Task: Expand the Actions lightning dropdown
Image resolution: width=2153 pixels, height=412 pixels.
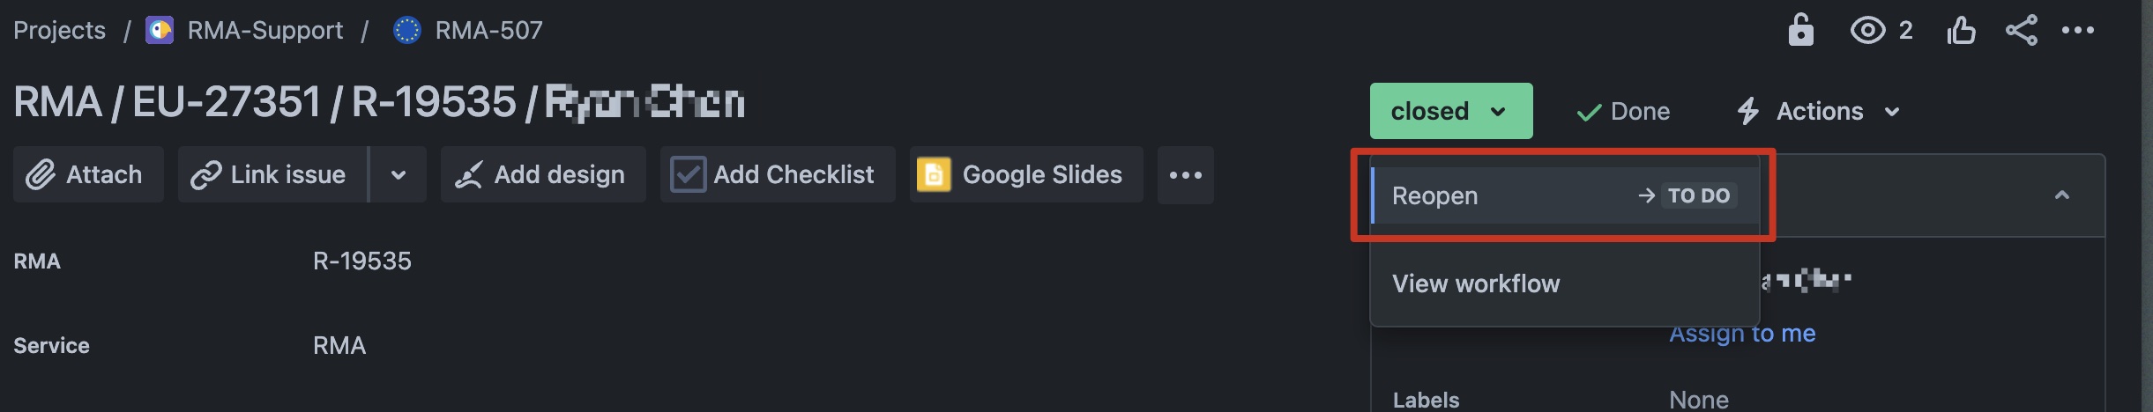Action: point(1818,111)
